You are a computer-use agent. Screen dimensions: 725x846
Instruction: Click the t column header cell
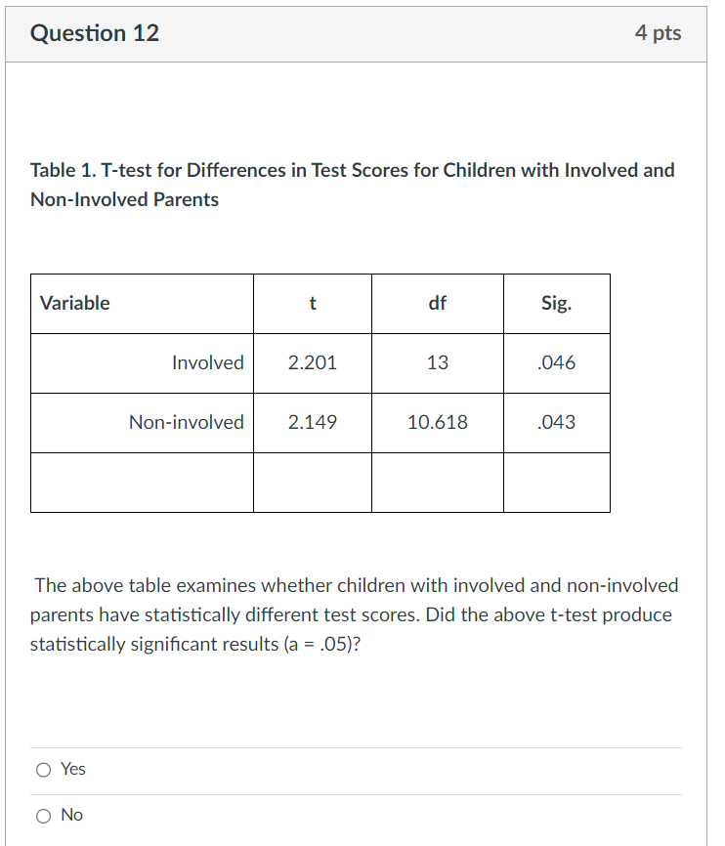coord(312,304)
